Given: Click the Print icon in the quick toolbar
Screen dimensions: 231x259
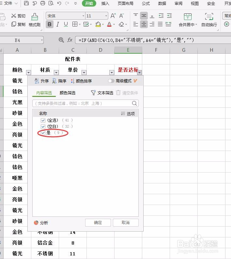Looking at the screenshot, I should [43, 3].
